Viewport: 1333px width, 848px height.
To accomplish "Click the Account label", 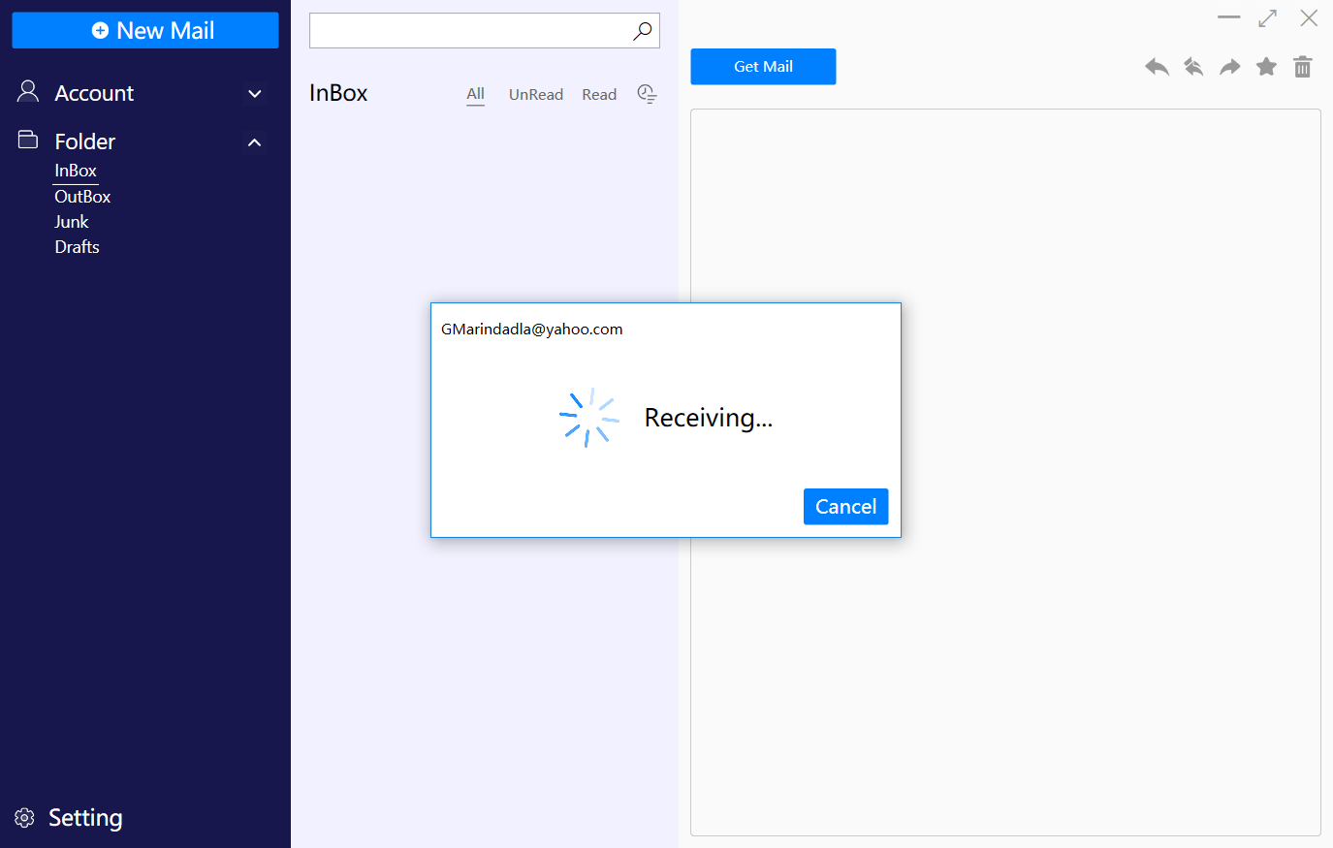I will (94, 93).
